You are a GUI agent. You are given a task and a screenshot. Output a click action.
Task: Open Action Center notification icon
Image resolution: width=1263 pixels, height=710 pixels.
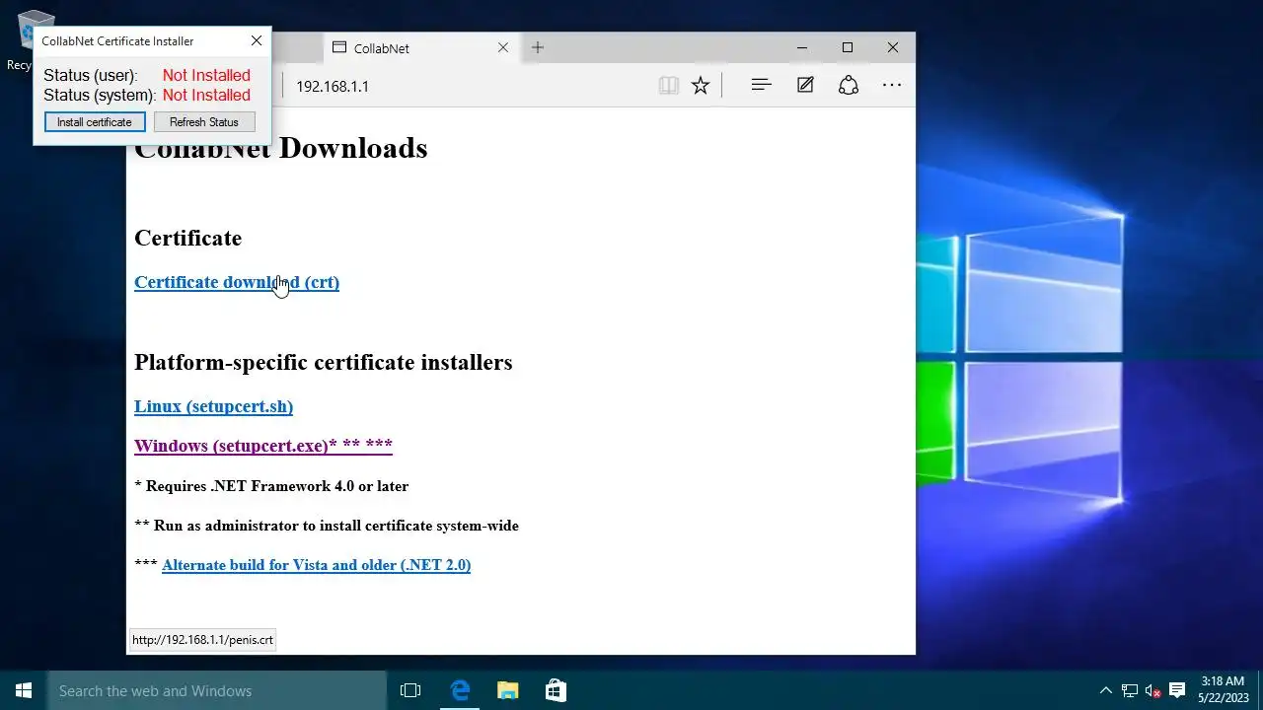click(1177, 690)
